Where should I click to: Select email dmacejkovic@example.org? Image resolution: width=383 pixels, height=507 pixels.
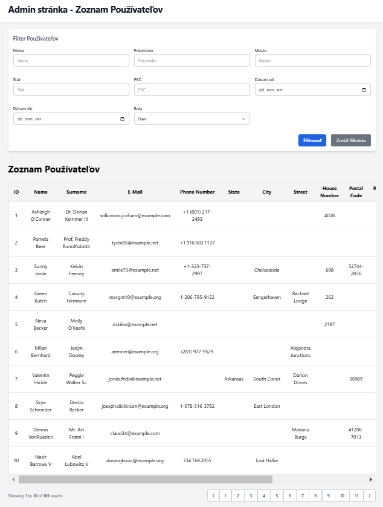(x=135, y=460)
